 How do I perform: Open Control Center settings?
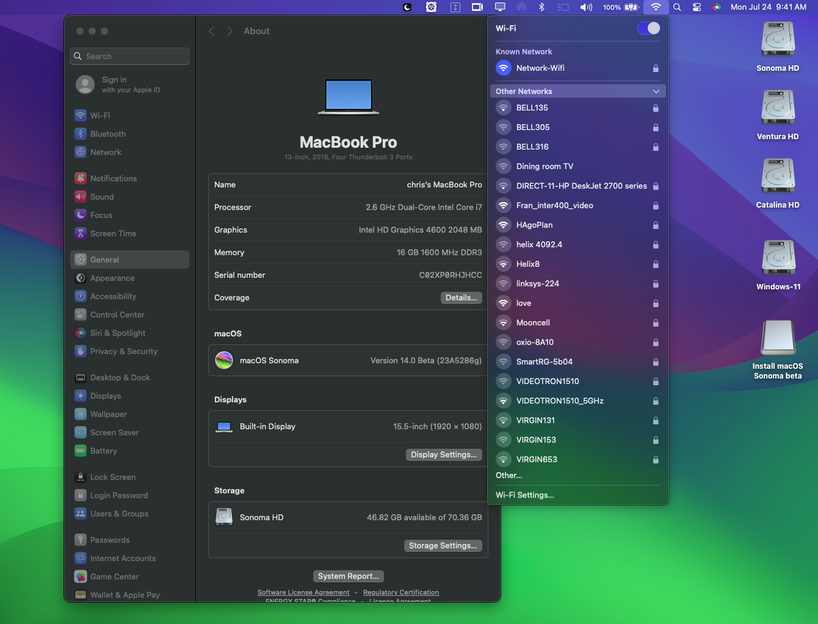(129, 314)
